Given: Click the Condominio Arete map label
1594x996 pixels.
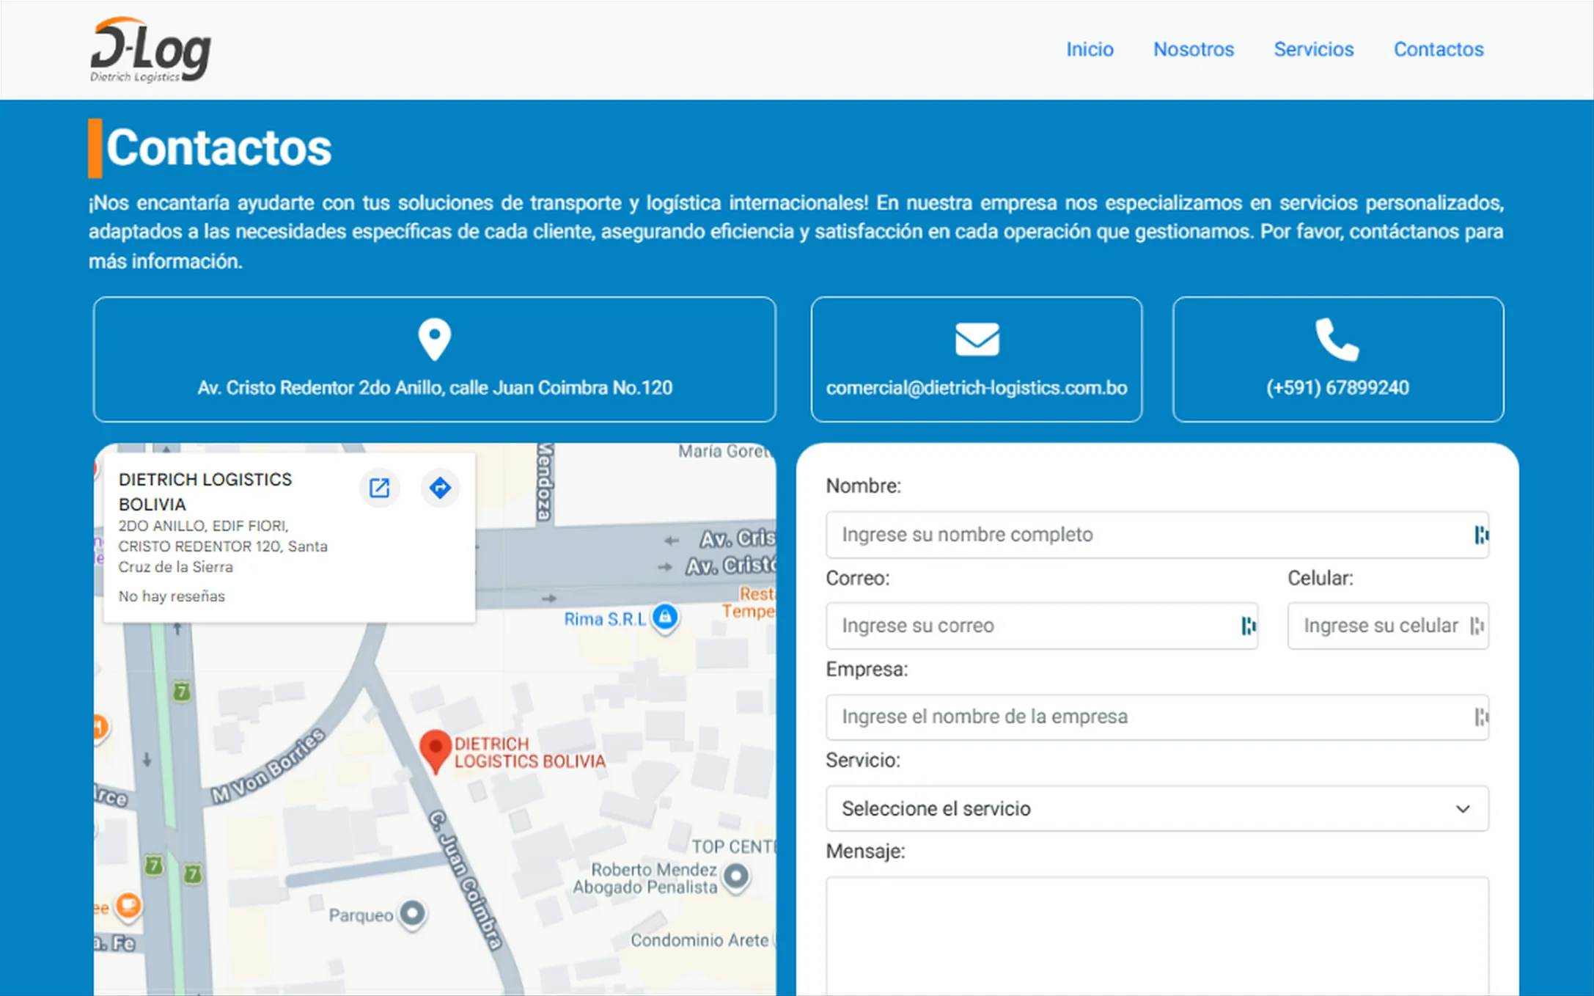Looking at the screenshot, I should coord(699,940).
